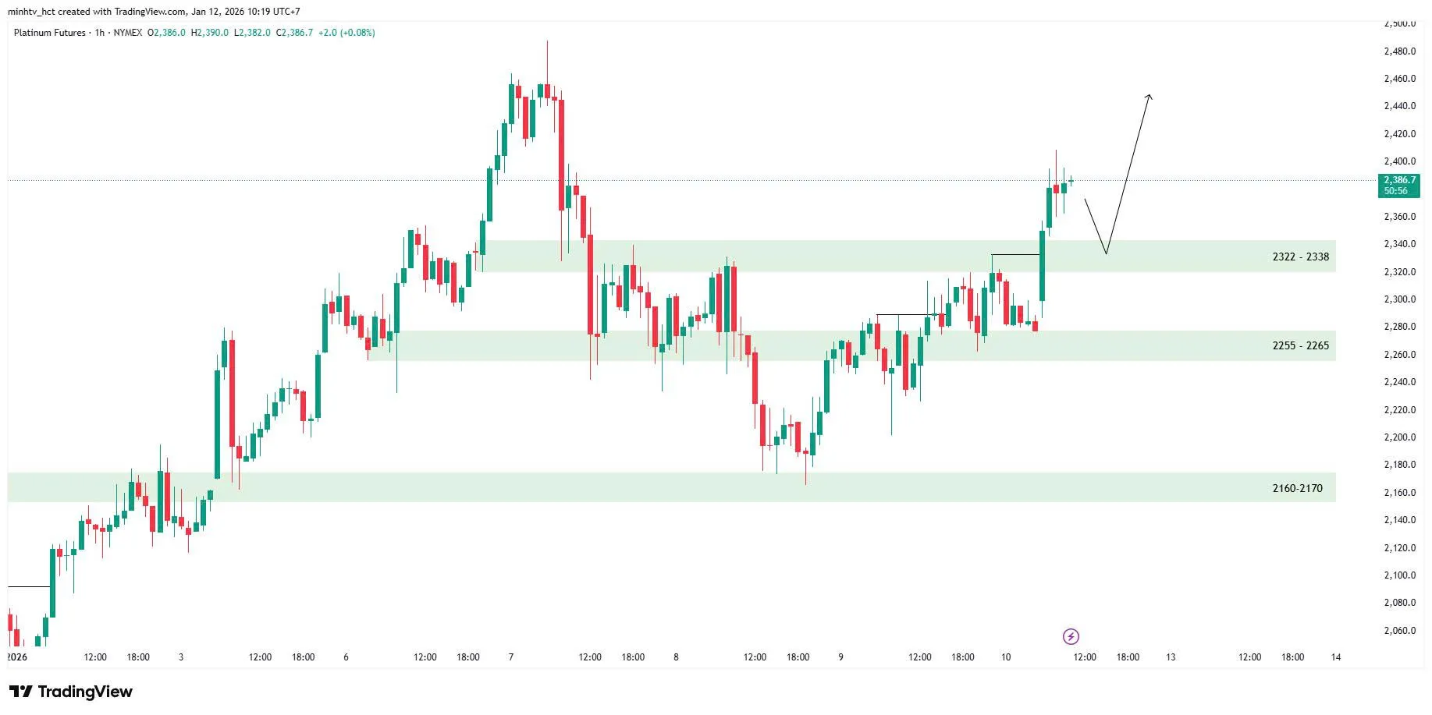Click the TradingView logo at bottom left

[x=71, y=692]
